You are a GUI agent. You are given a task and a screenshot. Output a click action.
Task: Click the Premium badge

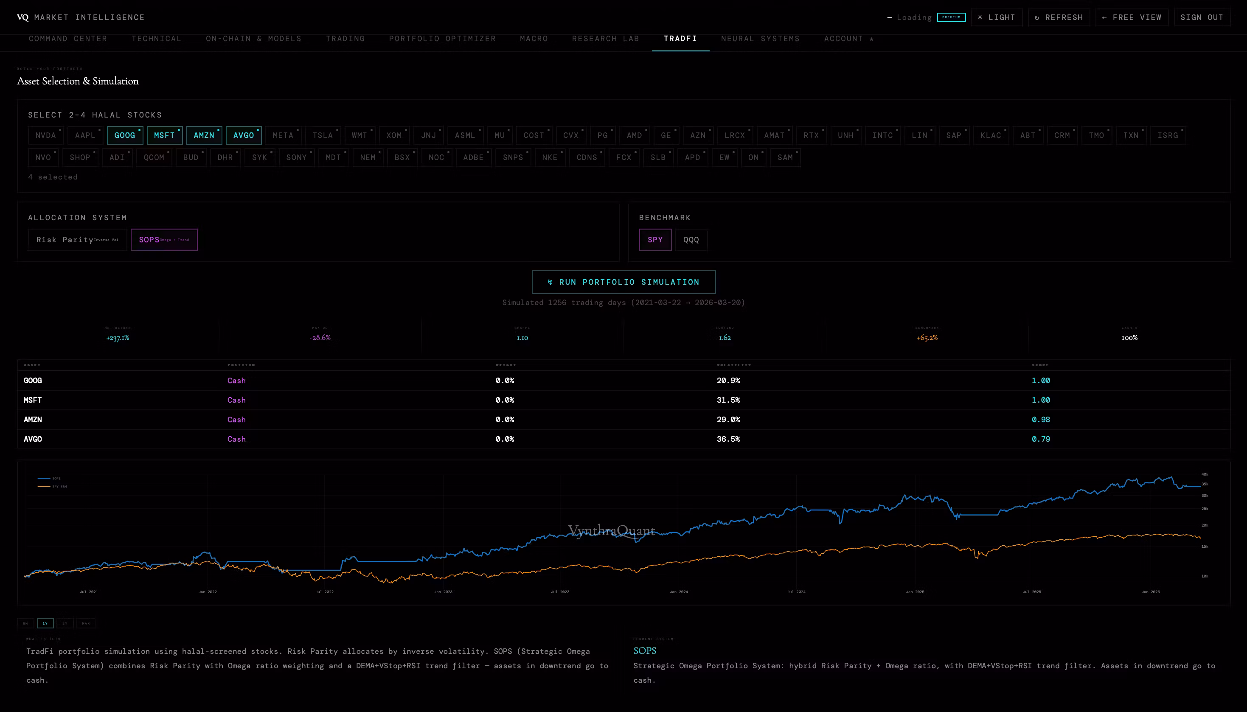click(x=951, y=17)
